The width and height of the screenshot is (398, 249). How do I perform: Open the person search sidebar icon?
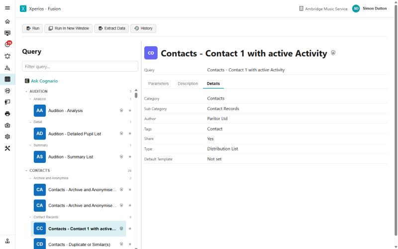tap(7, 68)
